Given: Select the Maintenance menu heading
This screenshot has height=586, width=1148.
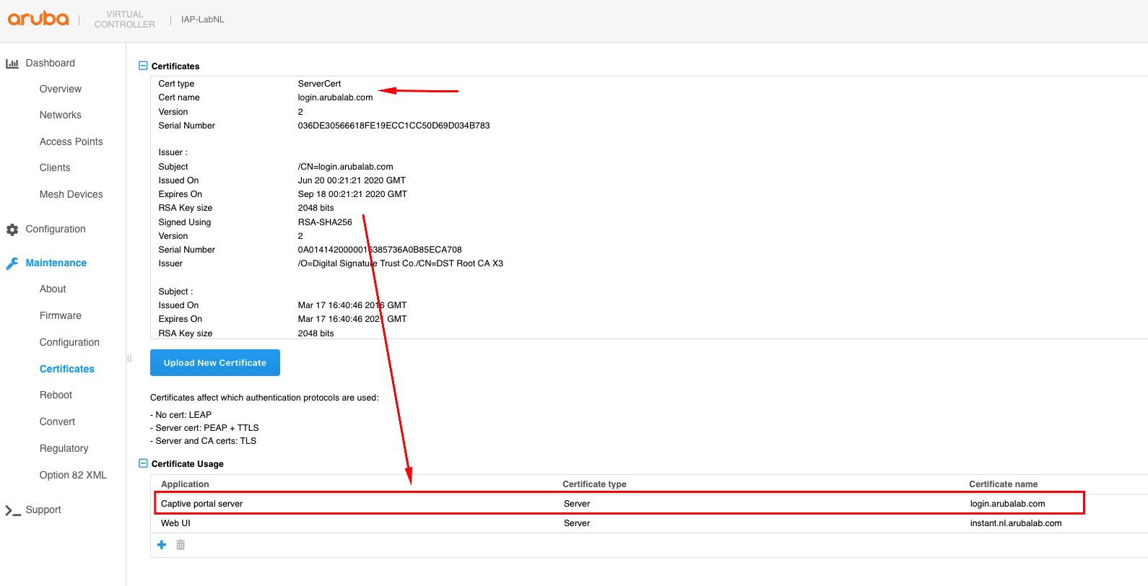Looking at the screenshot, I should point(56,263).
